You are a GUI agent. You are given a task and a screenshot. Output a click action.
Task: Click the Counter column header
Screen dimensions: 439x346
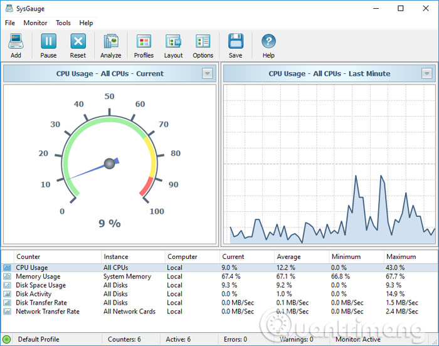(x=28, y=256)
